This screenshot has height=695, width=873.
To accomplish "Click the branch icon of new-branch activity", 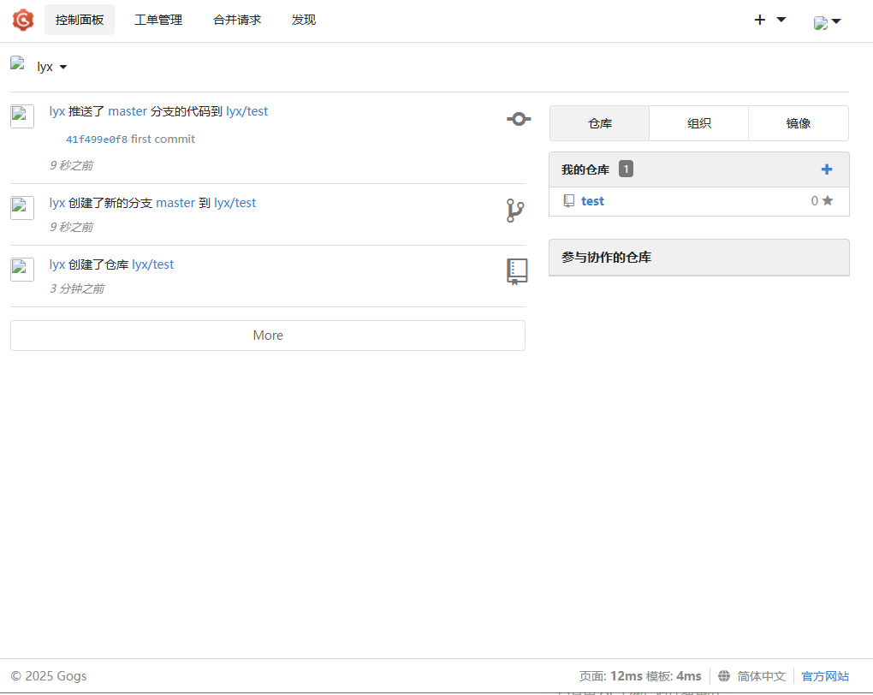I will coord(515,211).
